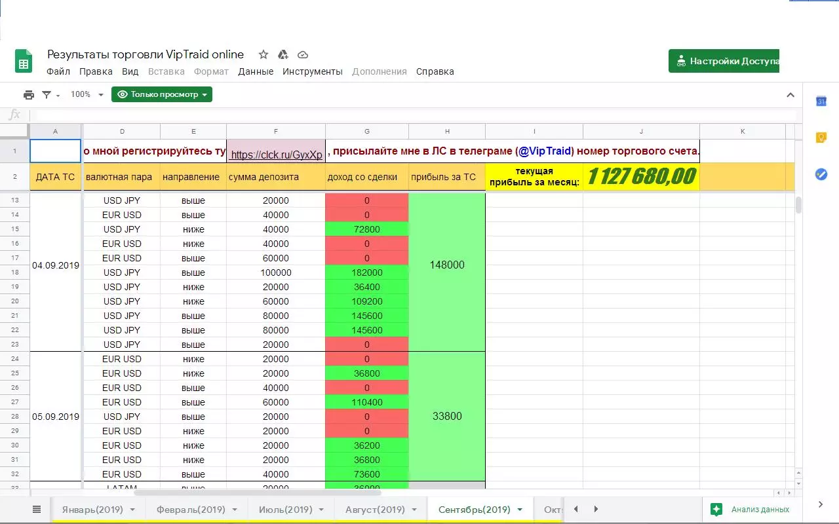Screen dimensions: 839x524
Task: Click the document title Результаты торговли VipTraid online
Action: pyautogui.click(x=146, y=54)
